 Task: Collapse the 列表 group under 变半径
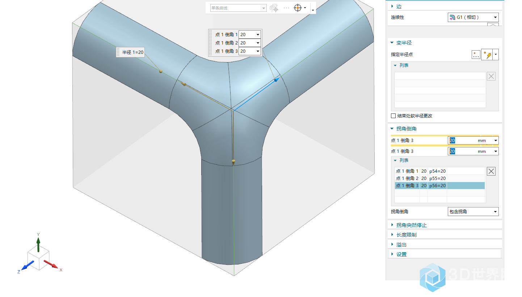coord(395,65)
